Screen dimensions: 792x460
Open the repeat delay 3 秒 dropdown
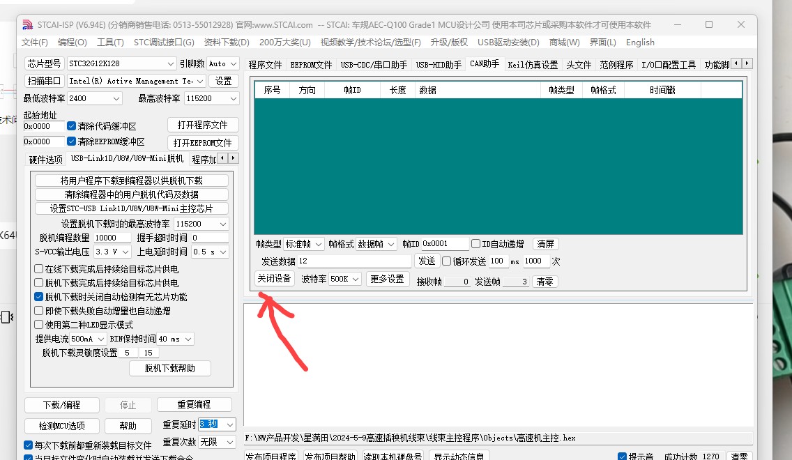pyautogui.click(x=217, y=424)
